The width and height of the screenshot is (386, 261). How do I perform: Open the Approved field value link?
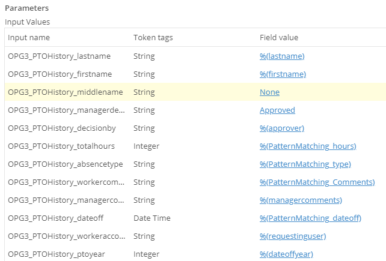click(x=277, y=110)
